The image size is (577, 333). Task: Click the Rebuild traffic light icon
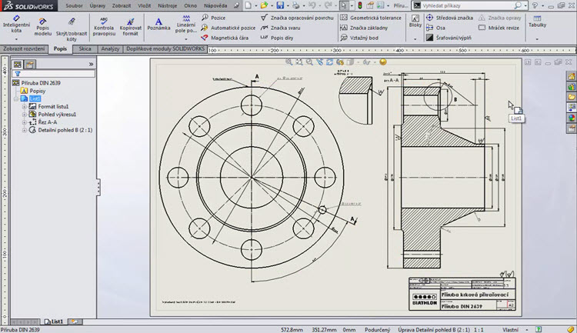coord(360,5)
